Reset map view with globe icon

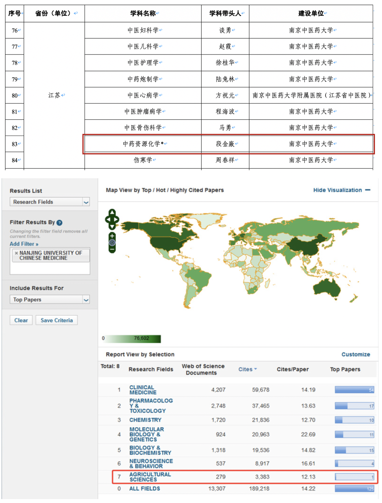[x=112, y=243]
